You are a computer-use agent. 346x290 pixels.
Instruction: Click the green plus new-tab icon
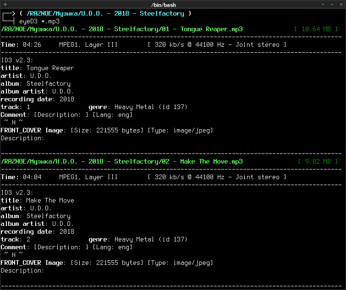pos(5,4)
